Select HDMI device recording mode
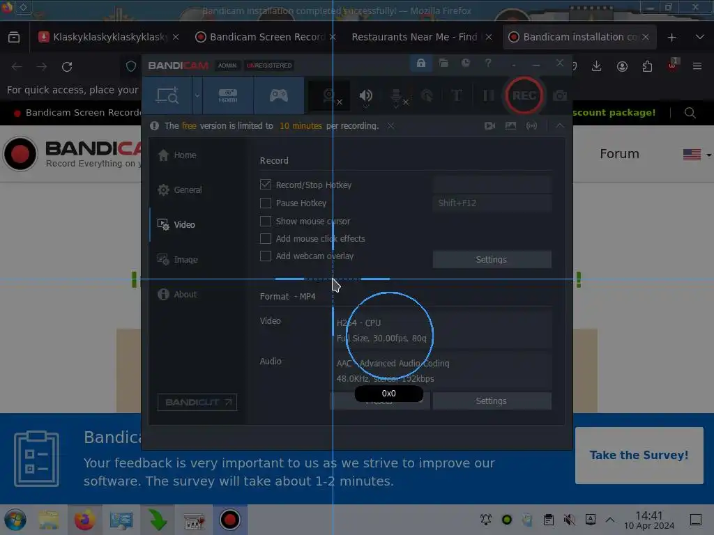 pyautogui.click(x=228, y=95)
